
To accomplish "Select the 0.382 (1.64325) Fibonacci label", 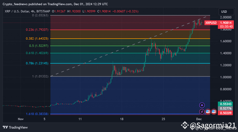I will (37, 39).
